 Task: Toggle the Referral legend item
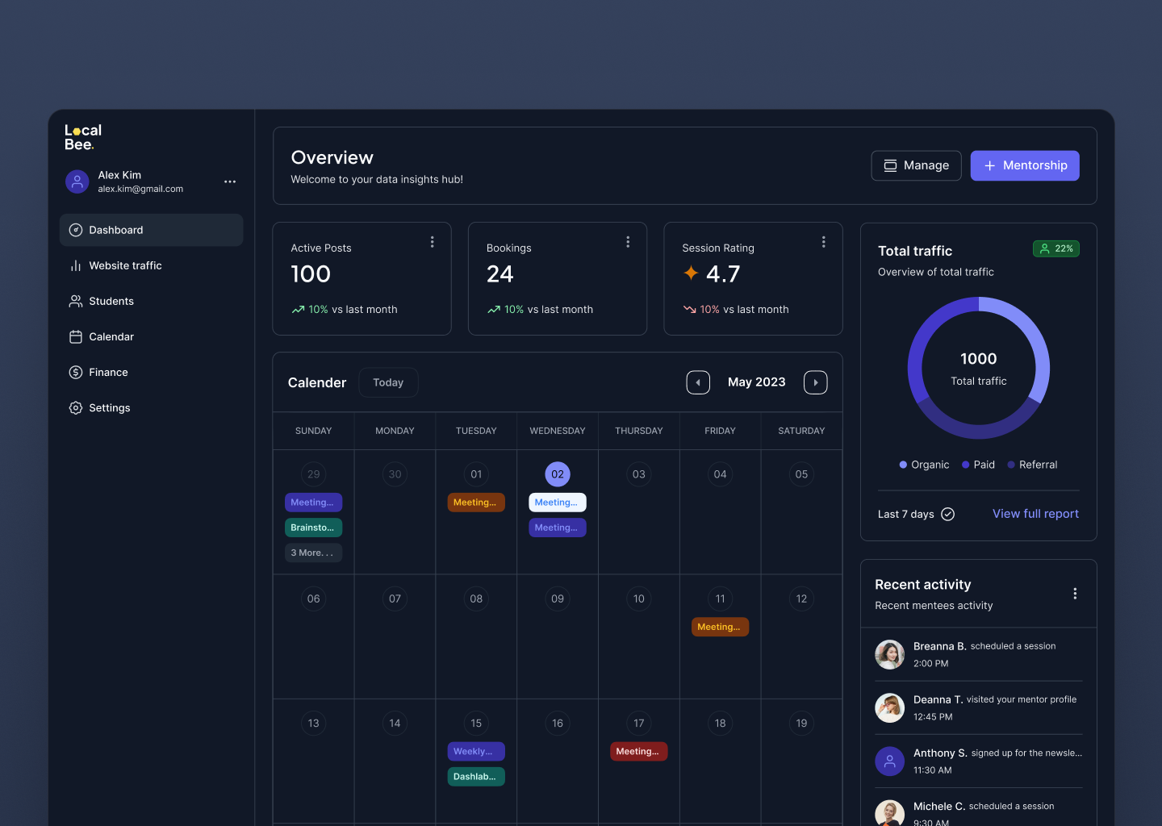[x=1032, y=464]
